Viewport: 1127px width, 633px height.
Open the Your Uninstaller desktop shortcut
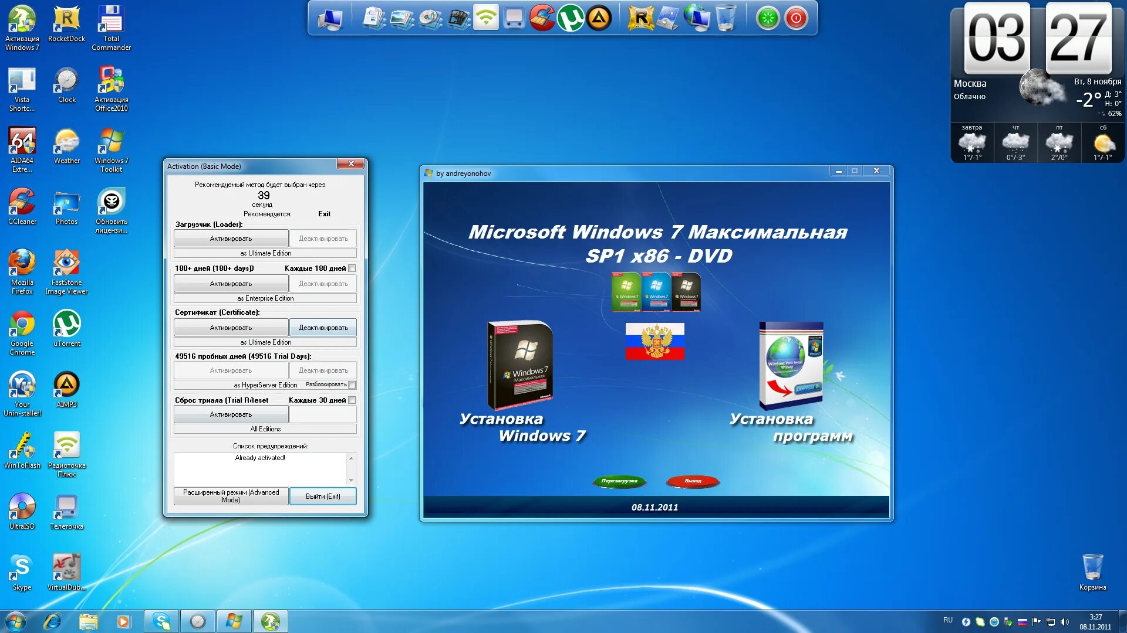coord(22,394)
